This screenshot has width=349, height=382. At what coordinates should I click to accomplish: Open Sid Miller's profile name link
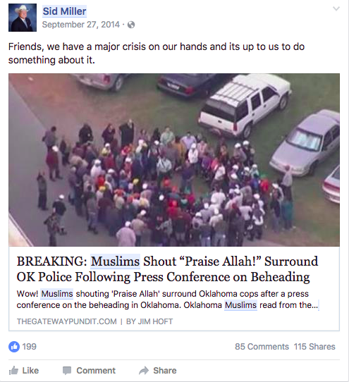[64, 11]
